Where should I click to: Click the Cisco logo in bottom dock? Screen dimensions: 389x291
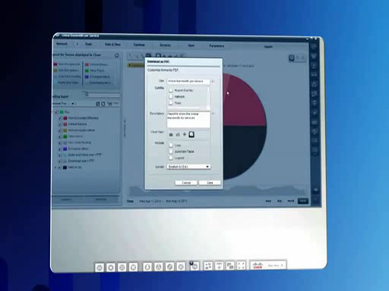258,265
